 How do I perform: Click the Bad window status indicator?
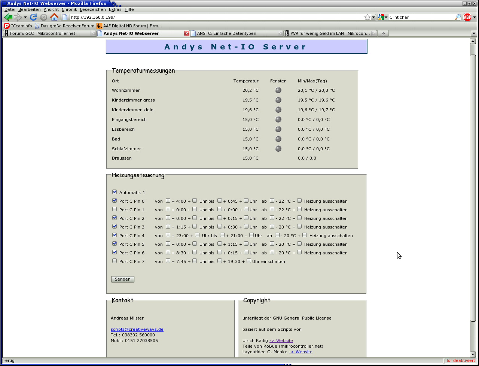point(278,139)
